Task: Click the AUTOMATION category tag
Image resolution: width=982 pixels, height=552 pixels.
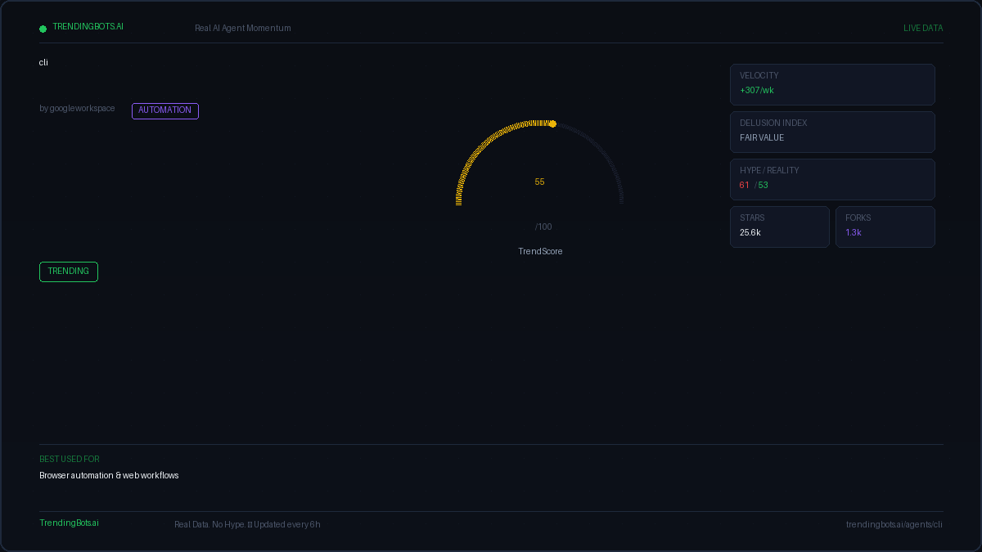Action: coord(165,110)
